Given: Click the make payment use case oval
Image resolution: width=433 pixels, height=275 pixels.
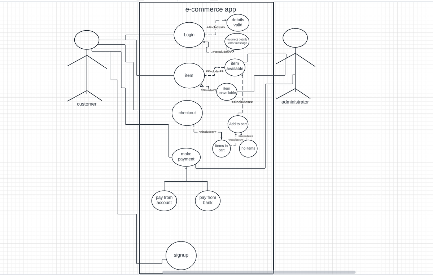Looking at the screenshot, I should coord(186,156).
